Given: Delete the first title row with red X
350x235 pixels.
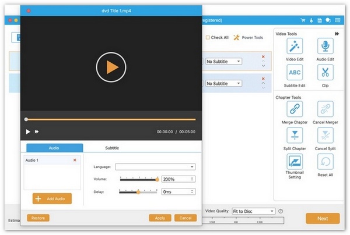Looking at the screenshot, I should pos(263,56).
